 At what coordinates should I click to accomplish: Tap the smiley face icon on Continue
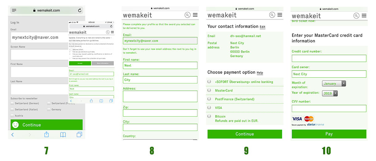pyautogui.click(x=15, y=125)
